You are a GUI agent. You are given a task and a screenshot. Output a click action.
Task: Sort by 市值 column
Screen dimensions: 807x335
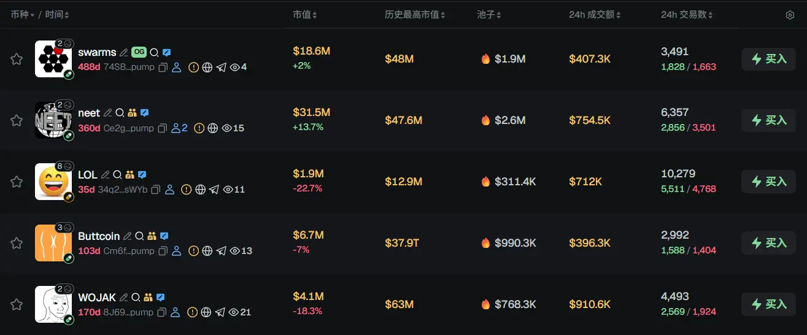[x=305, y=15]
